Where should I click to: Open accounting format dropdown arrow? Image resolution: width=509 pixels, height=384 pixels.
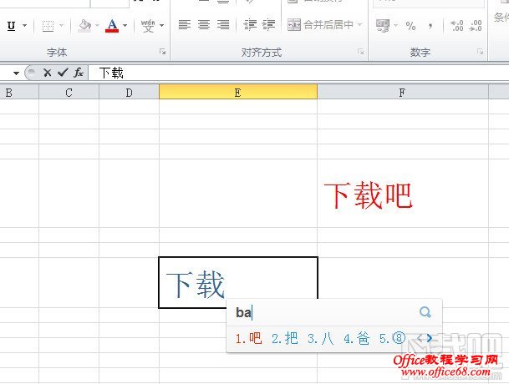(395, 25)
